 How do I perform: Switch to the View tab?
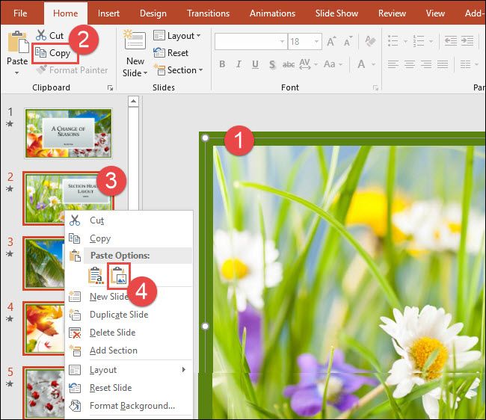pyautogui.click(x=435, y=13)
